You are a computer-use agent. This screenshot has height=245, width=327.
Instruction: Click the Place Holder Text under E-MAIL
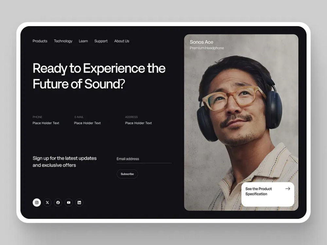(x=87, y=123)
